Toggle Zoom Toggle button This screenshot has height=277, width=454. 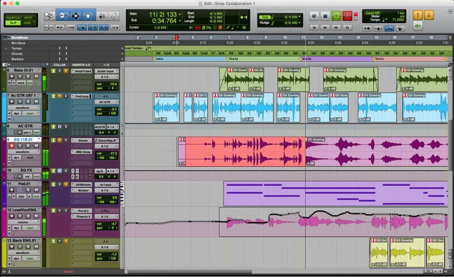pyautogui.click(x=49, y=27)
